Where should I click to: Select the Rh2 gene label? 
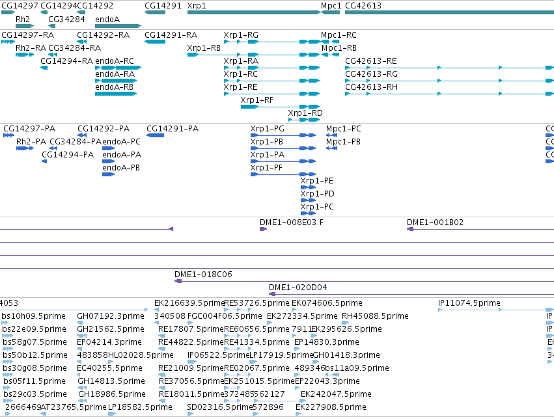coord(23,20)
